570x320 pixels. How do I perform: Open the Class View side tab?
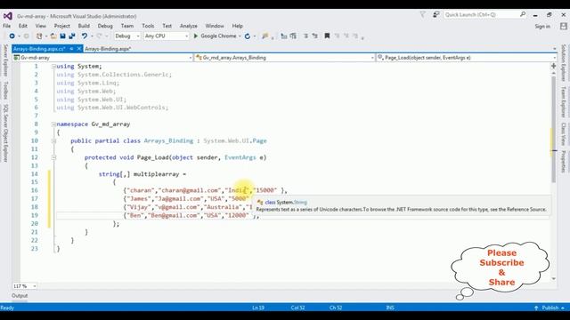coord(564,133)
